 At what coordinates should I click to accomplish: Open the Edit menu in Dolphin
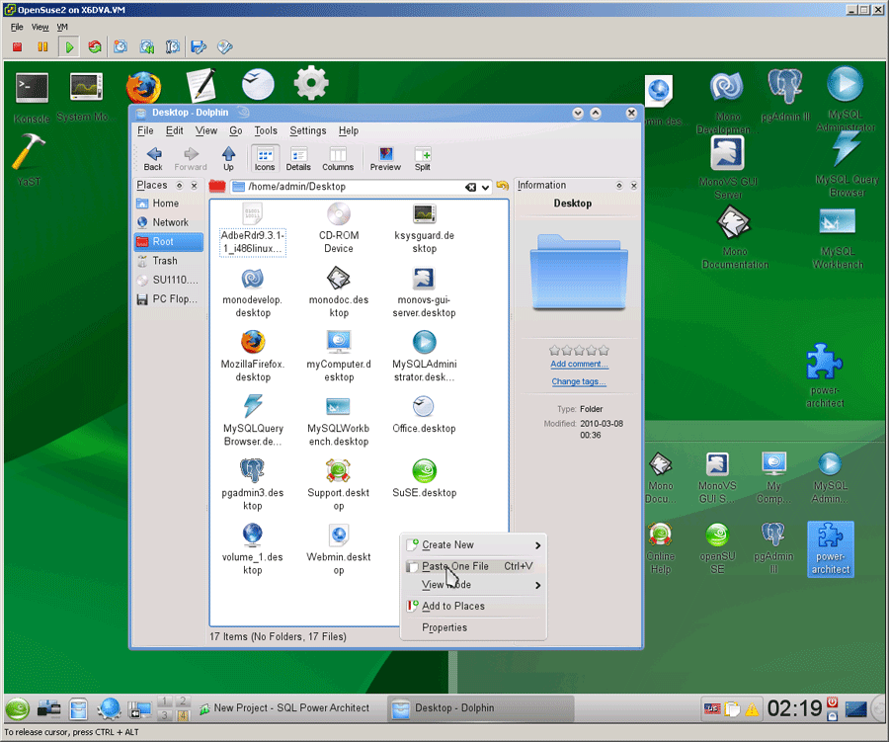click(174, 130)
